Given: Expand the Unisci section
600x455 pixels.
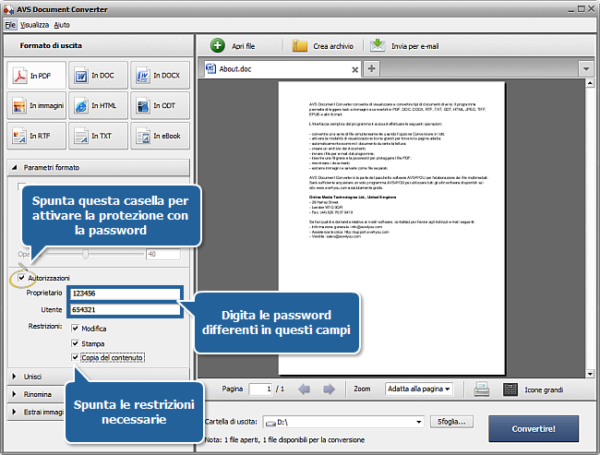Looking at the screenshot, I should coord(14,377).
